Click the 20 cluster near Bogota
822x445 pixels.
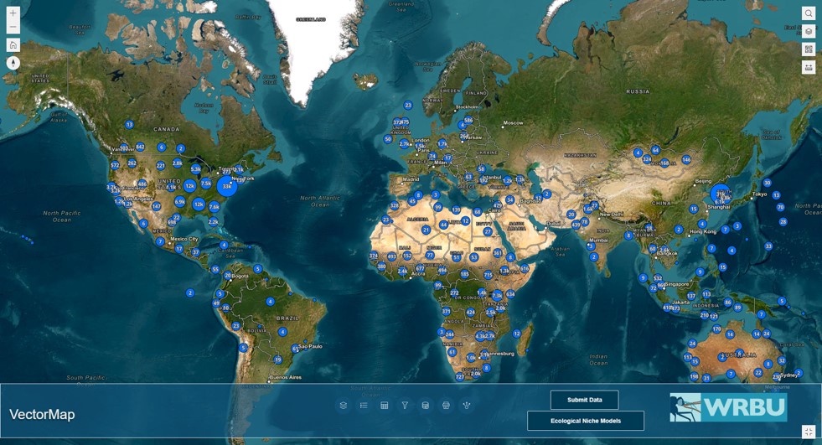[228, 275]
